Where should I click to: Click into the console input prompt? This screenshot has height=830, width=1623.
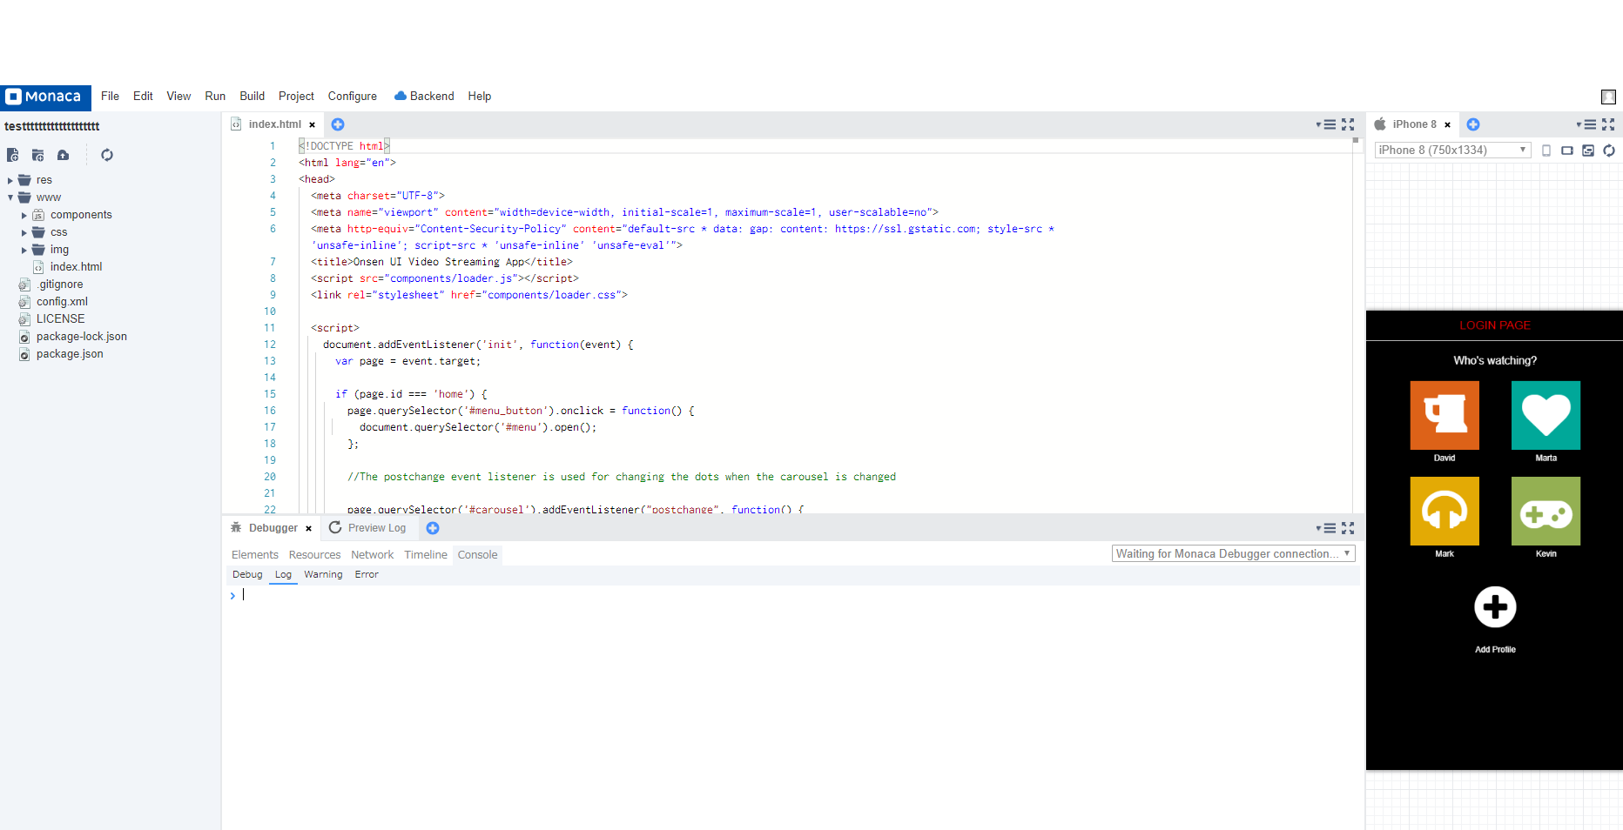point(792,596)
